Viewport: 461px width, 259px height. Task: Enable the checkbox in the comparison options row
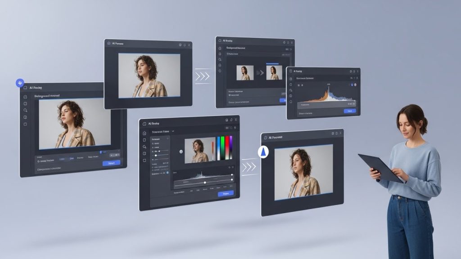(230, 95)
